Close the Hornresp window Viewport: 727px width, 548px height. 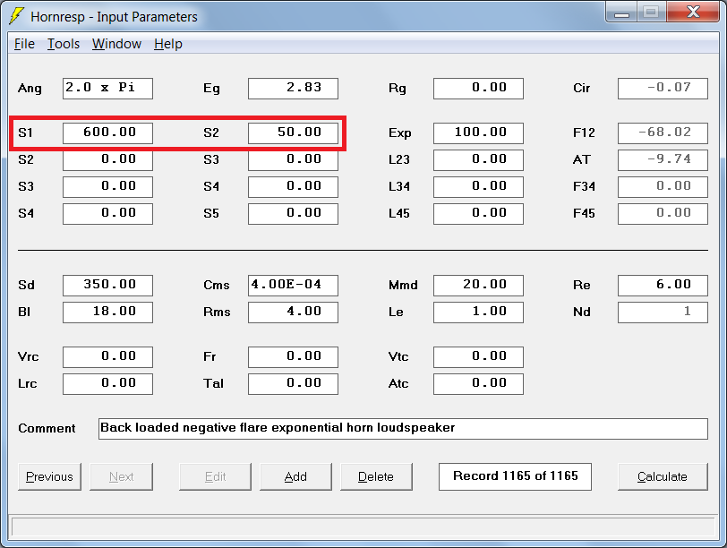coord(694,12)
